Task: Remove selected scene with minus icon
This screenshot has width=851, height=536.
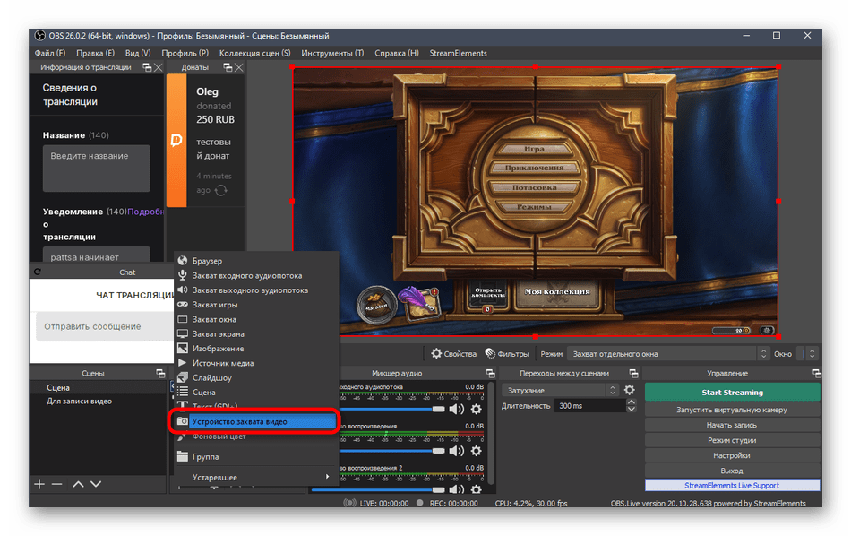Action: click(57, 484)
